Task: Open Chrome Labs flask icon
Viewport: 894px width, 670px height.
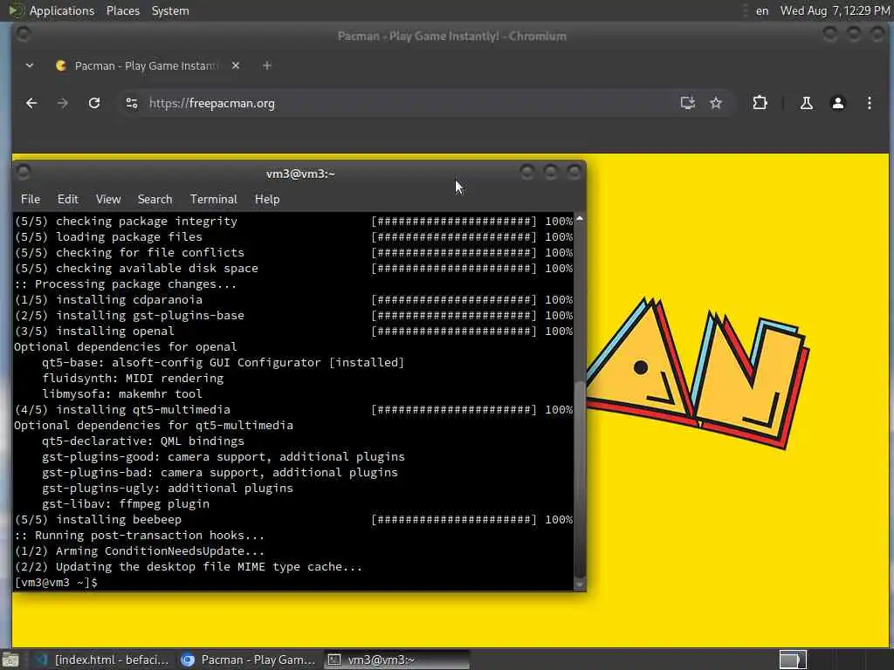Action: [806, 103]
